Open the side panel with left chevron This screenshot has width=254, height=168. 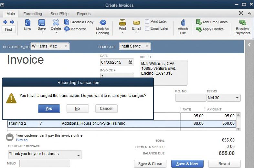249,45
